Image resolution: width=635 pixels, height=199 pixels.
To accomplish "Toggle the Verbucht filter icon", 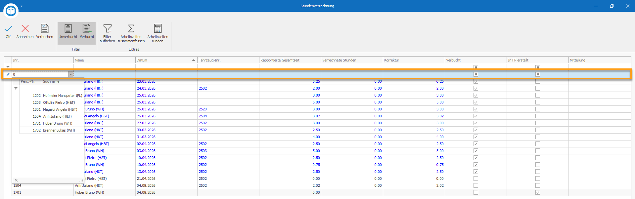I will (x=87, y=29).
